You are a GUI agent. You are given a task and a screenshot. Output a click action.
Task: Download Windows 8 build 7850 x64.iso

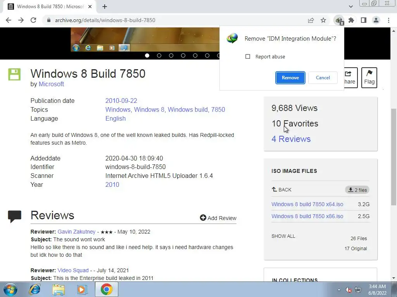coord(307,204)
